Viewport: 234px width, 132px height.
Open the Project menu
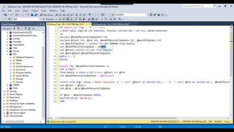point(35,11)
